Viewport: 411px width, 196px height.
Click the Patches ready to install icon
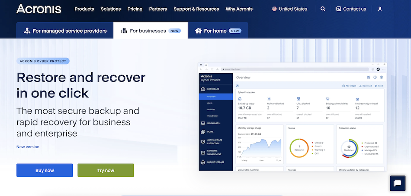[357, 99]
